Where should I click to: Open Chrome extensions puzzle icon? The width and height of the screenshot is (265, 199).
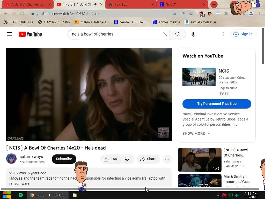tap(226, 13)
